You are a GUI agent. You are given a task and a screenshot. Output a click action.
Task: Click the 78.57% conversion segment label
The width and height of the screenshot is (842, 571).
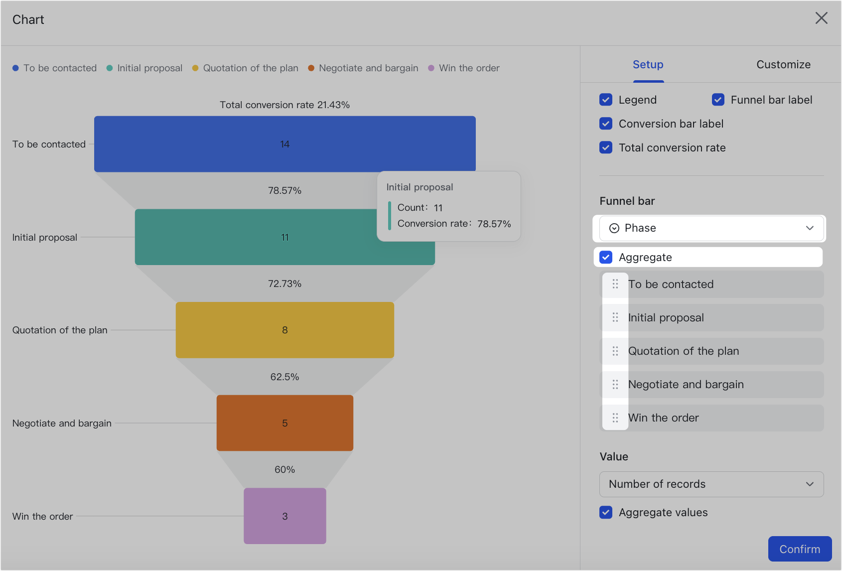pos(285,190)
